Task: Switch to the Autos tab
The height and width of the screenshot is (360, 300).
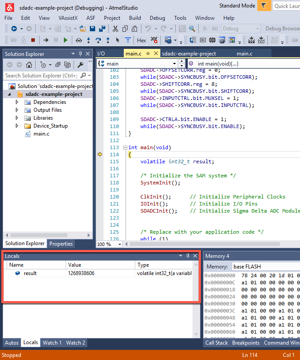Action: coord(11,343)
